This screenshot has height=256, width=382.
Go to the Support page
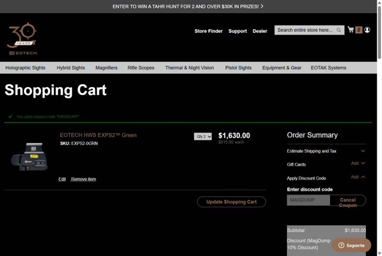pyautogui.click(x=238, y=31)
